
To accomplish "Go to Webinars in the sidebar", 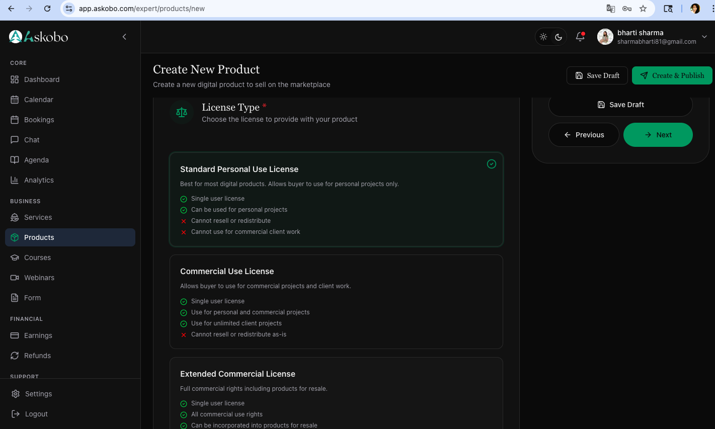I will pyautogui.click(x=39, y=278).
